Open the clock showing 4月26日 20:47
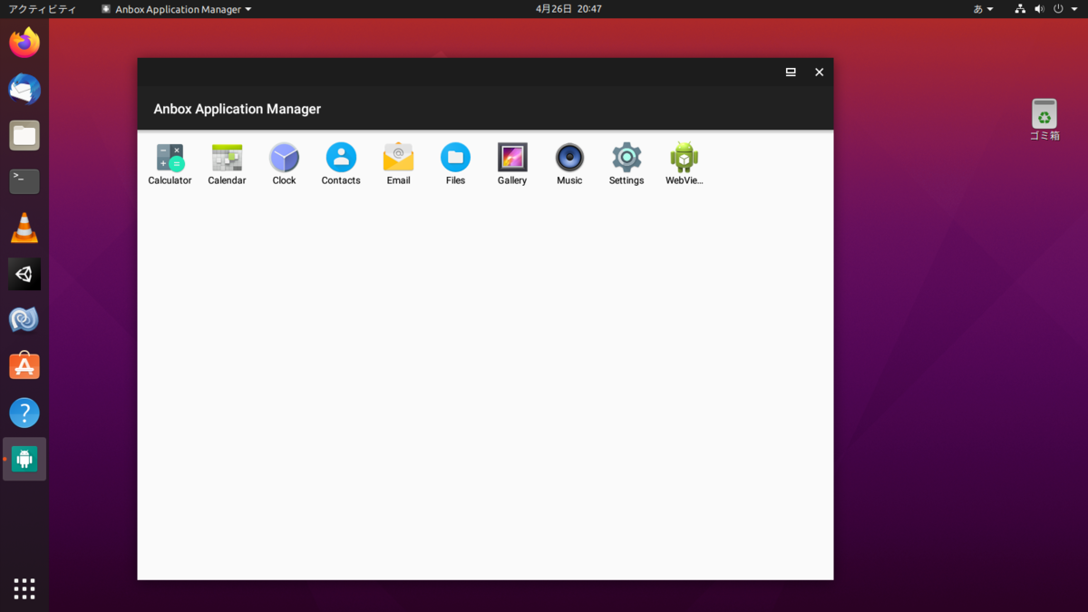This screenshot has height=612, width=1088. point(568,9)
